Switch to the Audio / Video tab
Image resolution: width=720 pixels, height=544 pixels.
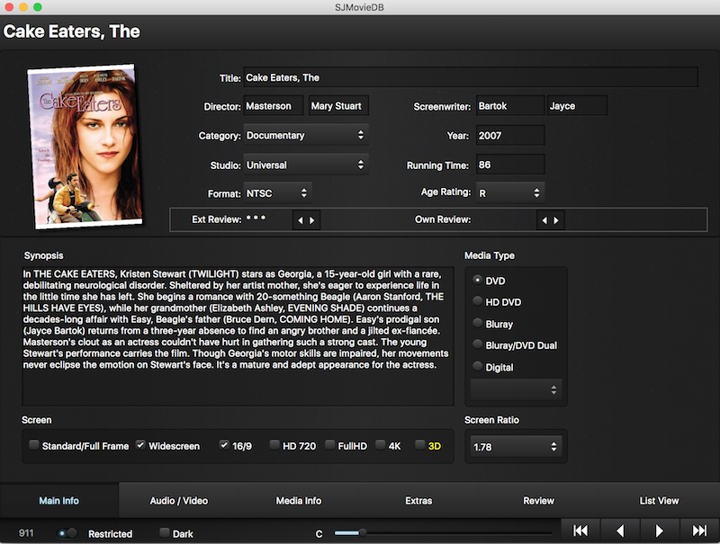click(177, 501)
